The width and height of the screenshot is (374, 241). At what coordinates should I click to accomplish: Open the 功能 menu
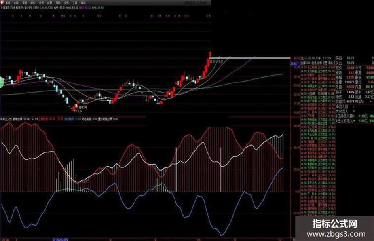(x=16, y=3)
